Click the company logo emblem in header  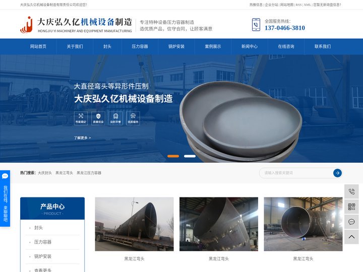26,25
